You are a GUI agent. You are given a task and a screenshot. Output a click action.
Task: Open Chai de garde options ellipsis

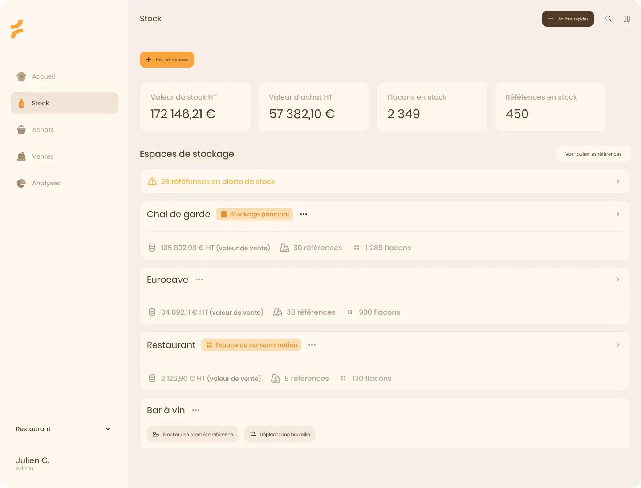tap(304, 214)
